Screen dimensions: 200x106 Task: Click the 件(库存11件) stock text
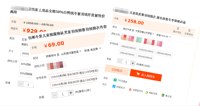(x=83, y=91)
